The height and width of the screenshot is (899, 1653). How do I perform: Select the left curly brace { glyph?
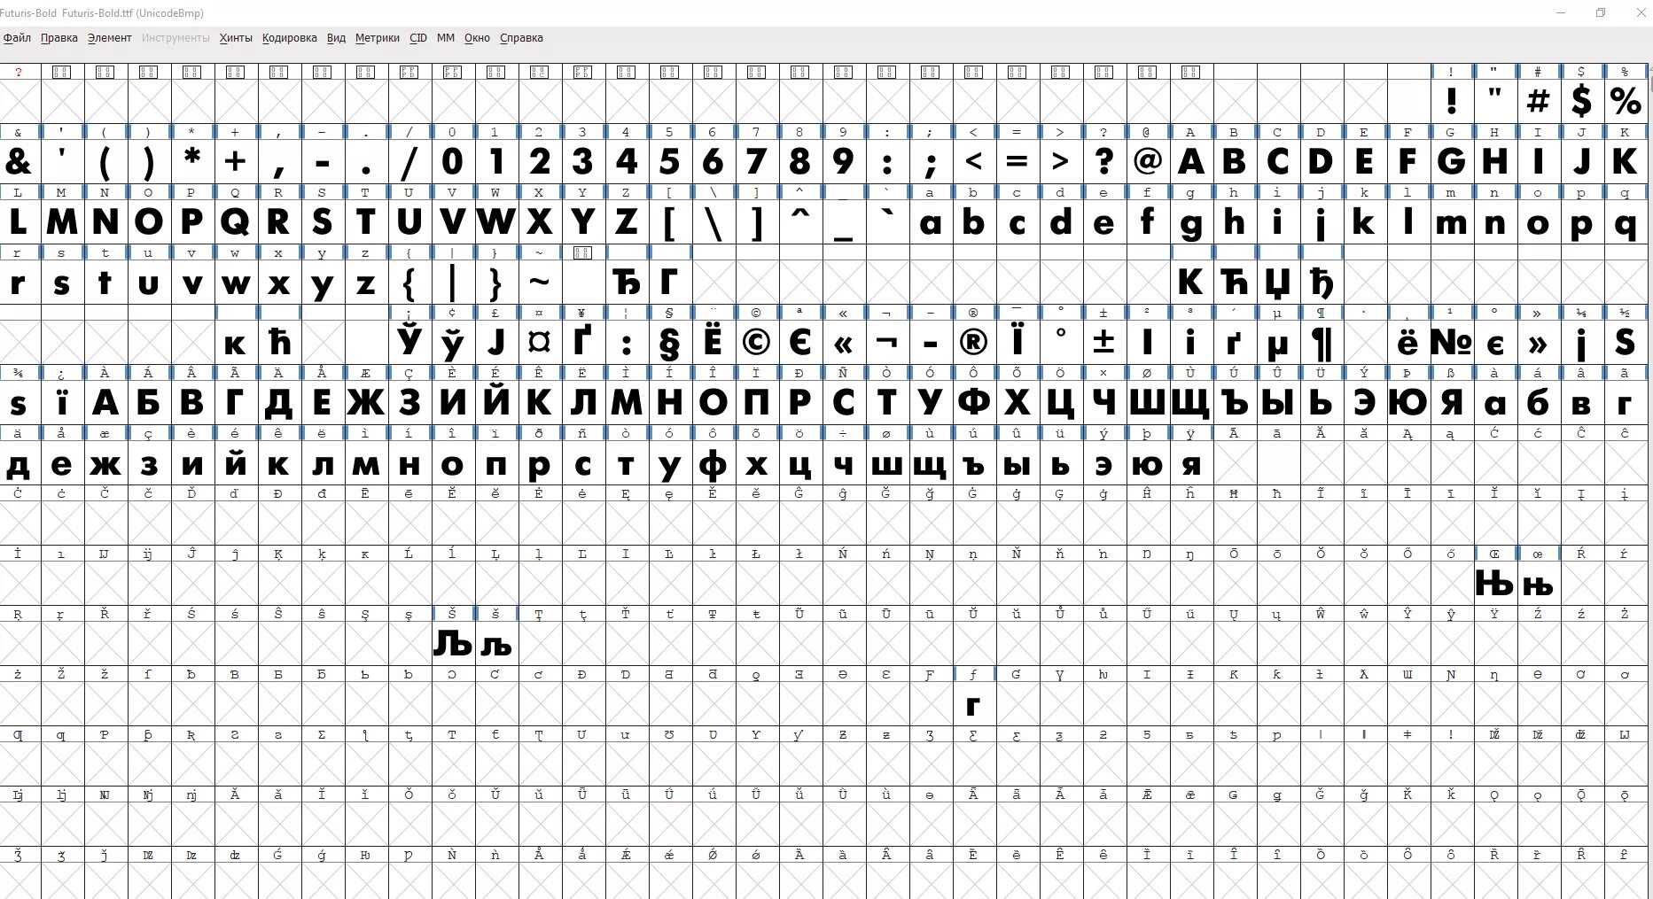coord(409,283)
